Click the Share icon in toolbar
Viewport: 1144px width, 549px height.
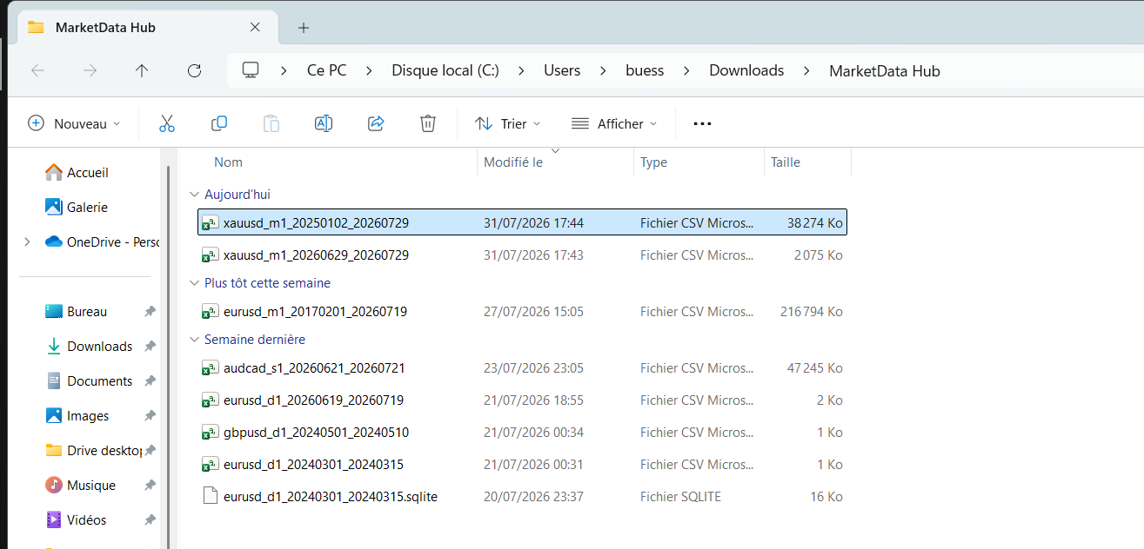[x=376, y=123]
